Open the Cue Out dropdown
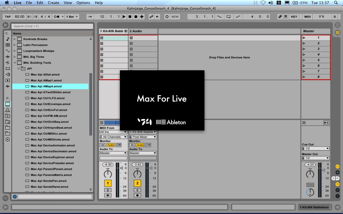 [x=315, y=149]
